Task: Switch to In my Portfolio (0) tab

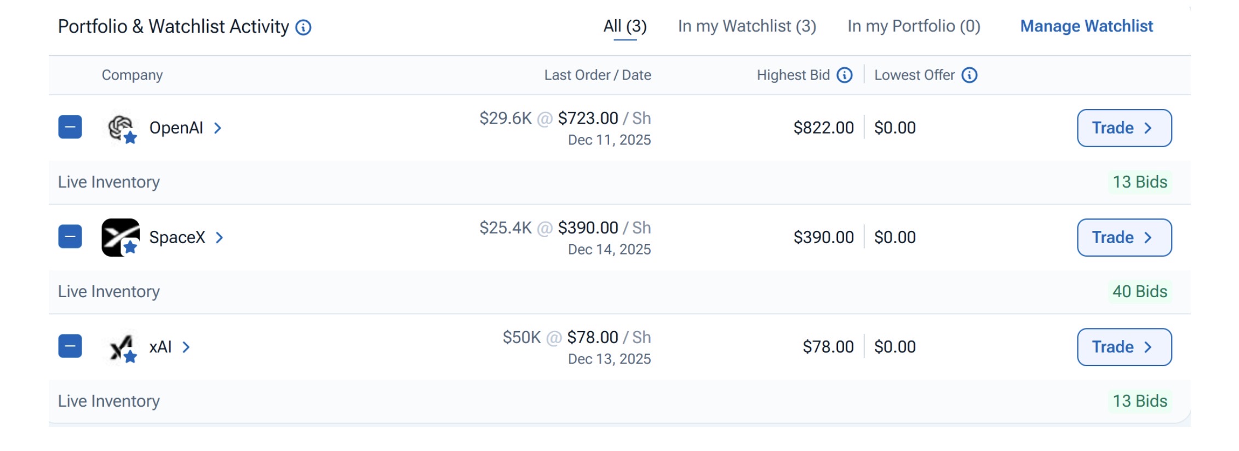Action: tap(914, 26)
